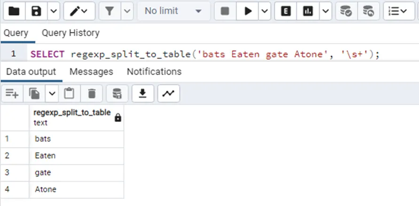
Task: Click the filter funnel icon
Action: coord(110,11)
